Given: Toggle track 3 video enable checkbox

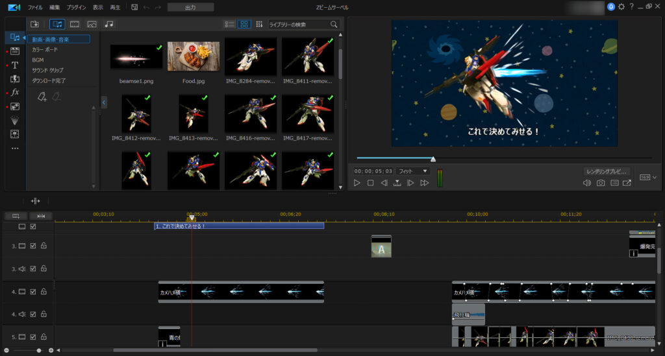Looking at the screenshot, I should (x=33, y=246).
